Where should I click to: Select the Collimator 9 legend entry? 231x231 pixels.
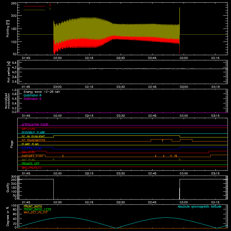click(32, 99)
